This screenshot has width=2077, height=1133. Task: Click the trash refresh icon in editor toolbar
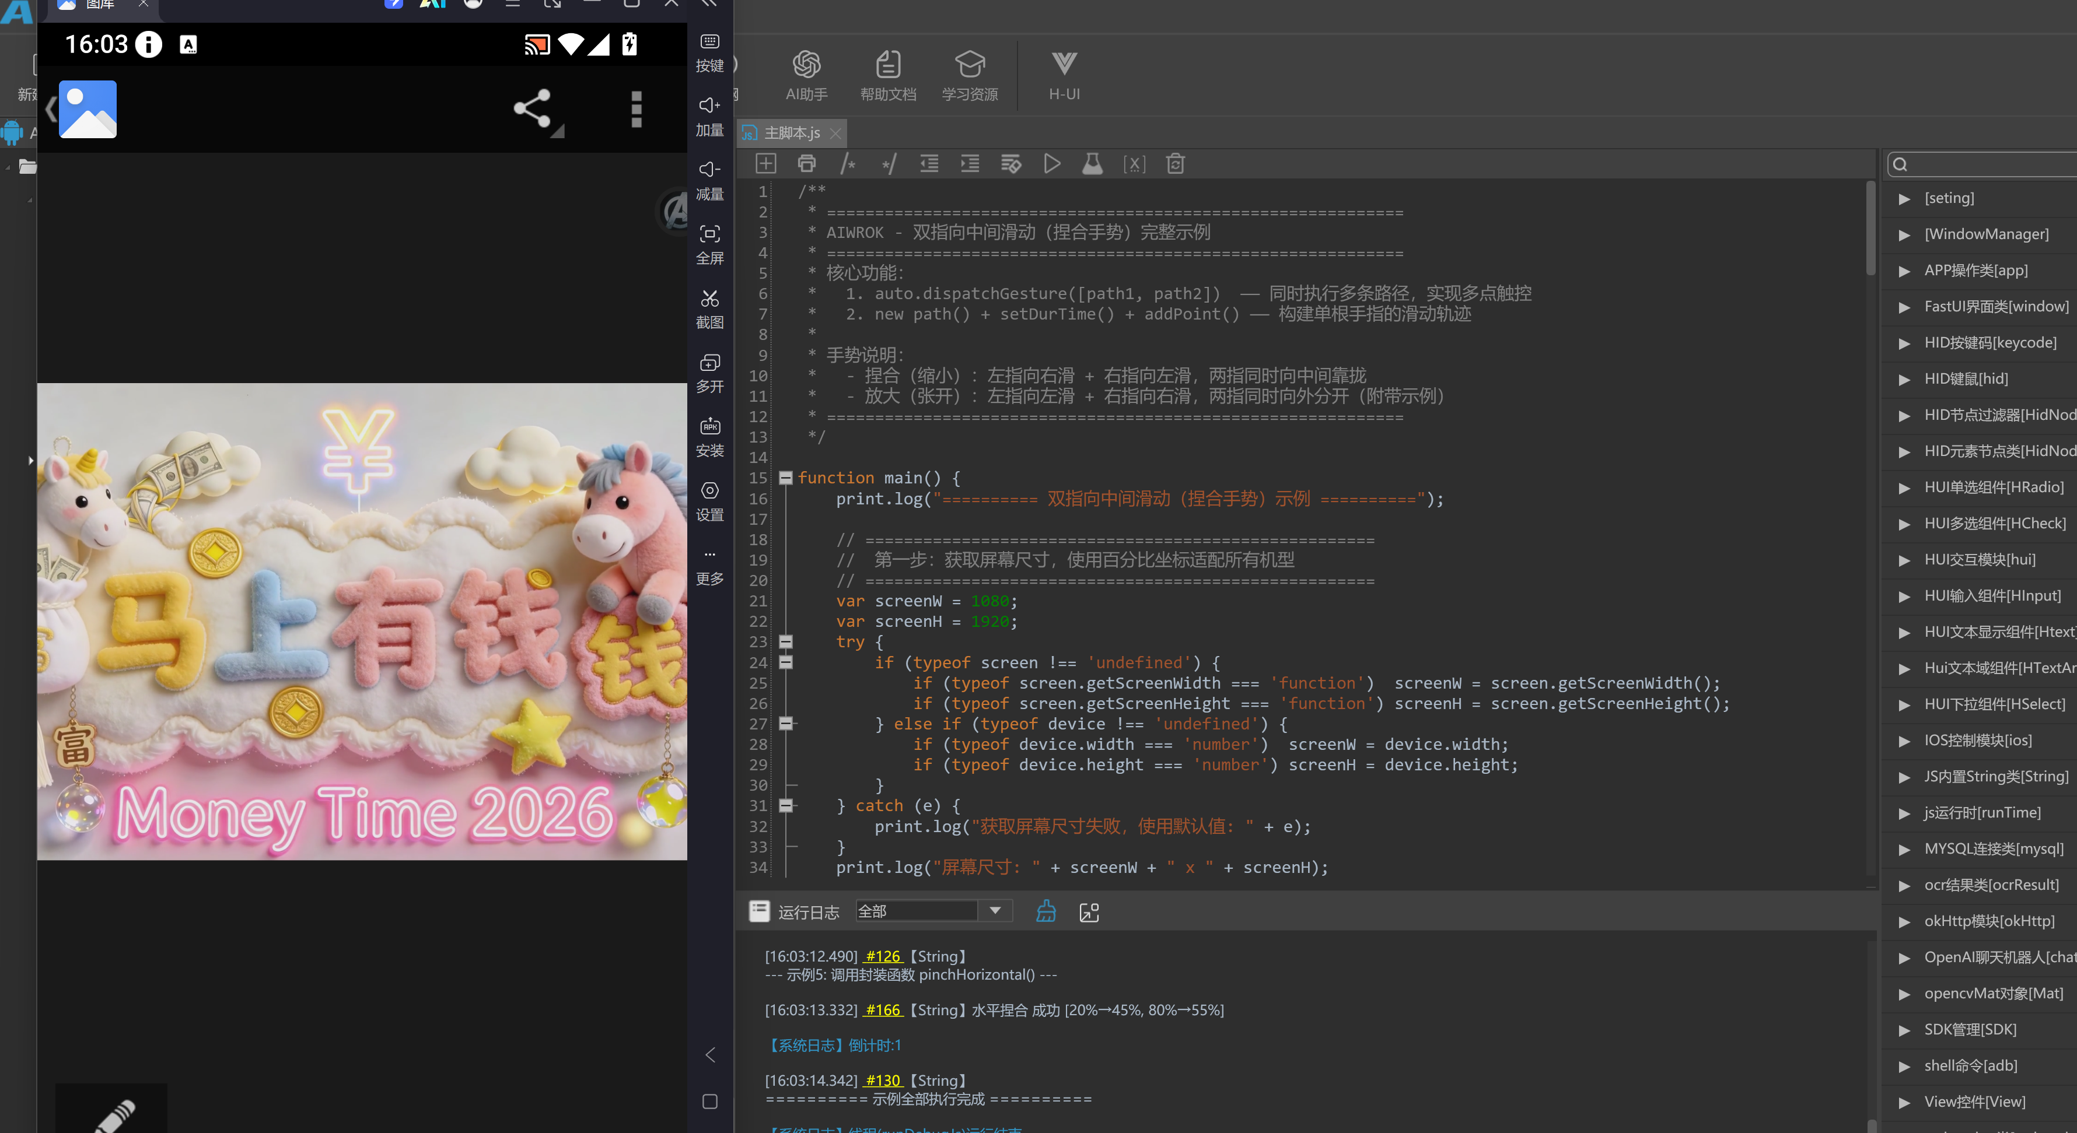pos(1176,164)
